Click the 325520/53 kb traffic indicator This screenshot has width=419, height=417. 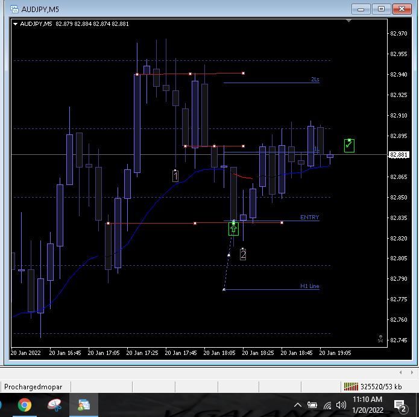tap(381, 387)
